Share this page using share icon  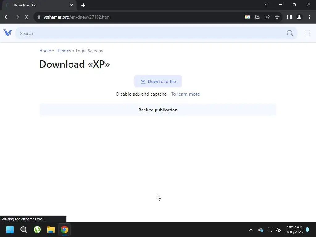pyautogui.click(x=267, y=17)
